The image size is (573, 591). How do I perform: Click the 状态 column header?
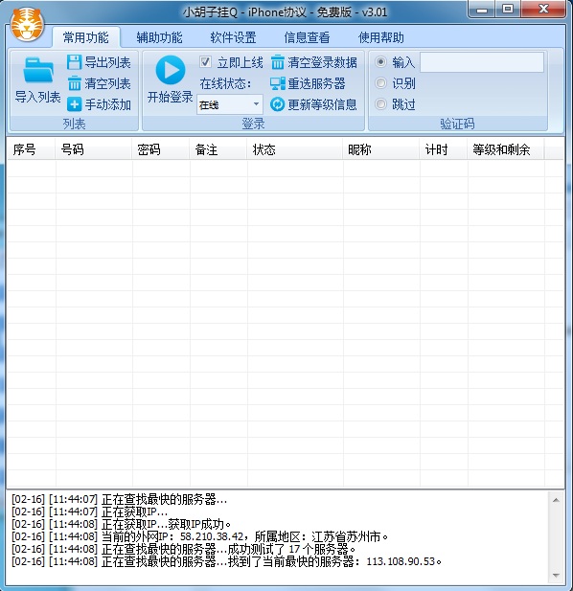[x=295, y=149]
